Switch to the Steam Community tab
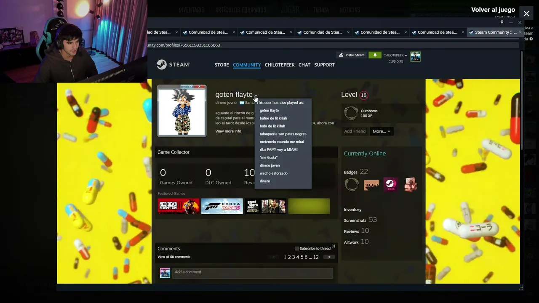Image resolution: width=539 pixels, height=303 pixels. (x=495, y=32)
